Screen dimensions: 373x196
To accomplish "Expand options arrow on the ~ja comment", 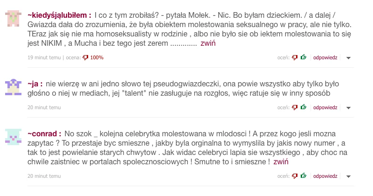I will coord(348,108).
